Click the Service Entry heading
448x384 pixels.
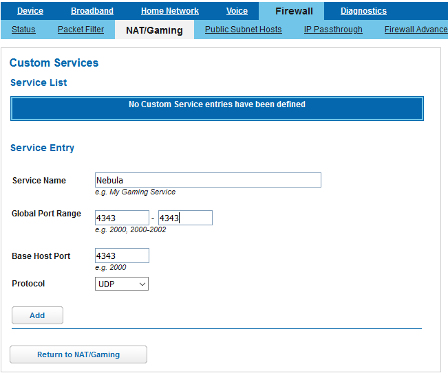pyautogui.click(x=42, y=148)
